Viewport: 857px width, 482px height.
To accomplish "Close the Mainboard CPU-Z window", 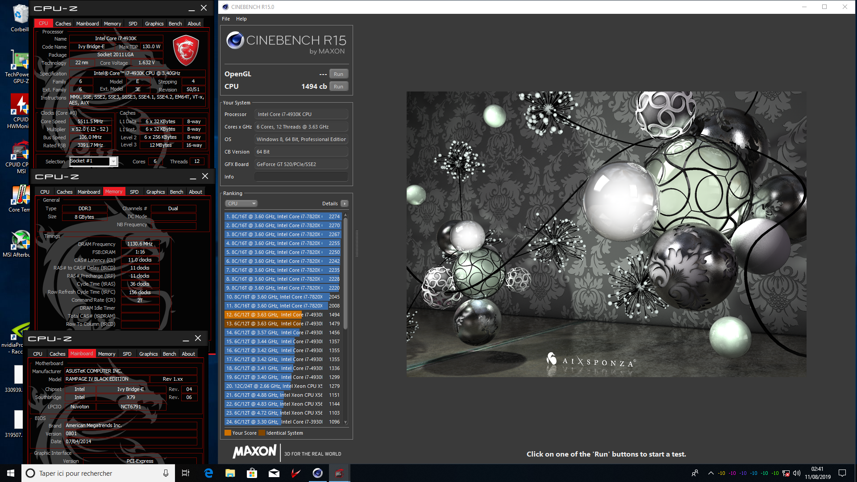I will 198,338.
